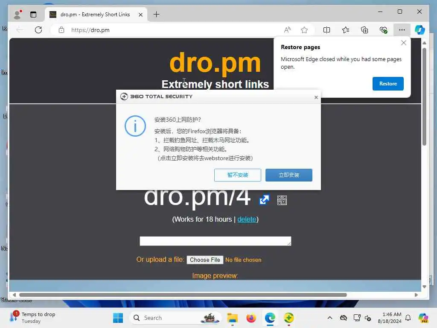Switch to Microsoft Edge taskbar icon

pos(270,318)
